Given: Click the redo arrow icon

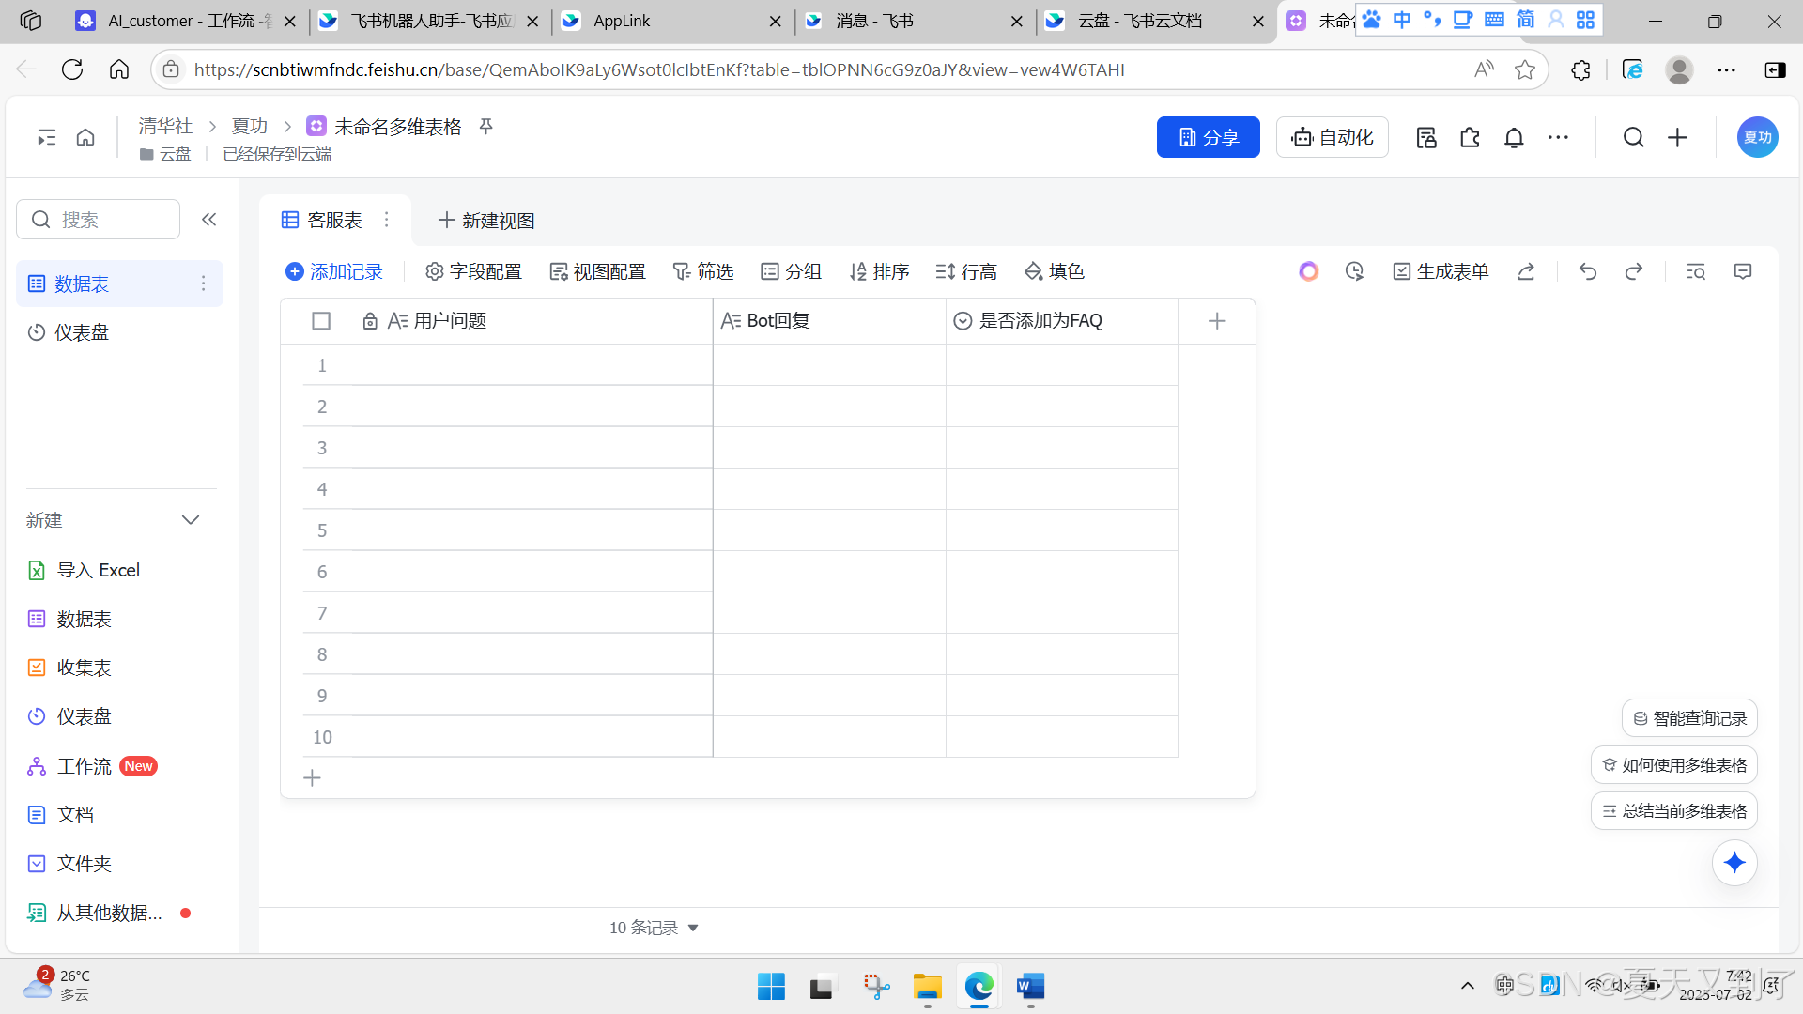Looking at the screenshot, I should point(1634,271).
